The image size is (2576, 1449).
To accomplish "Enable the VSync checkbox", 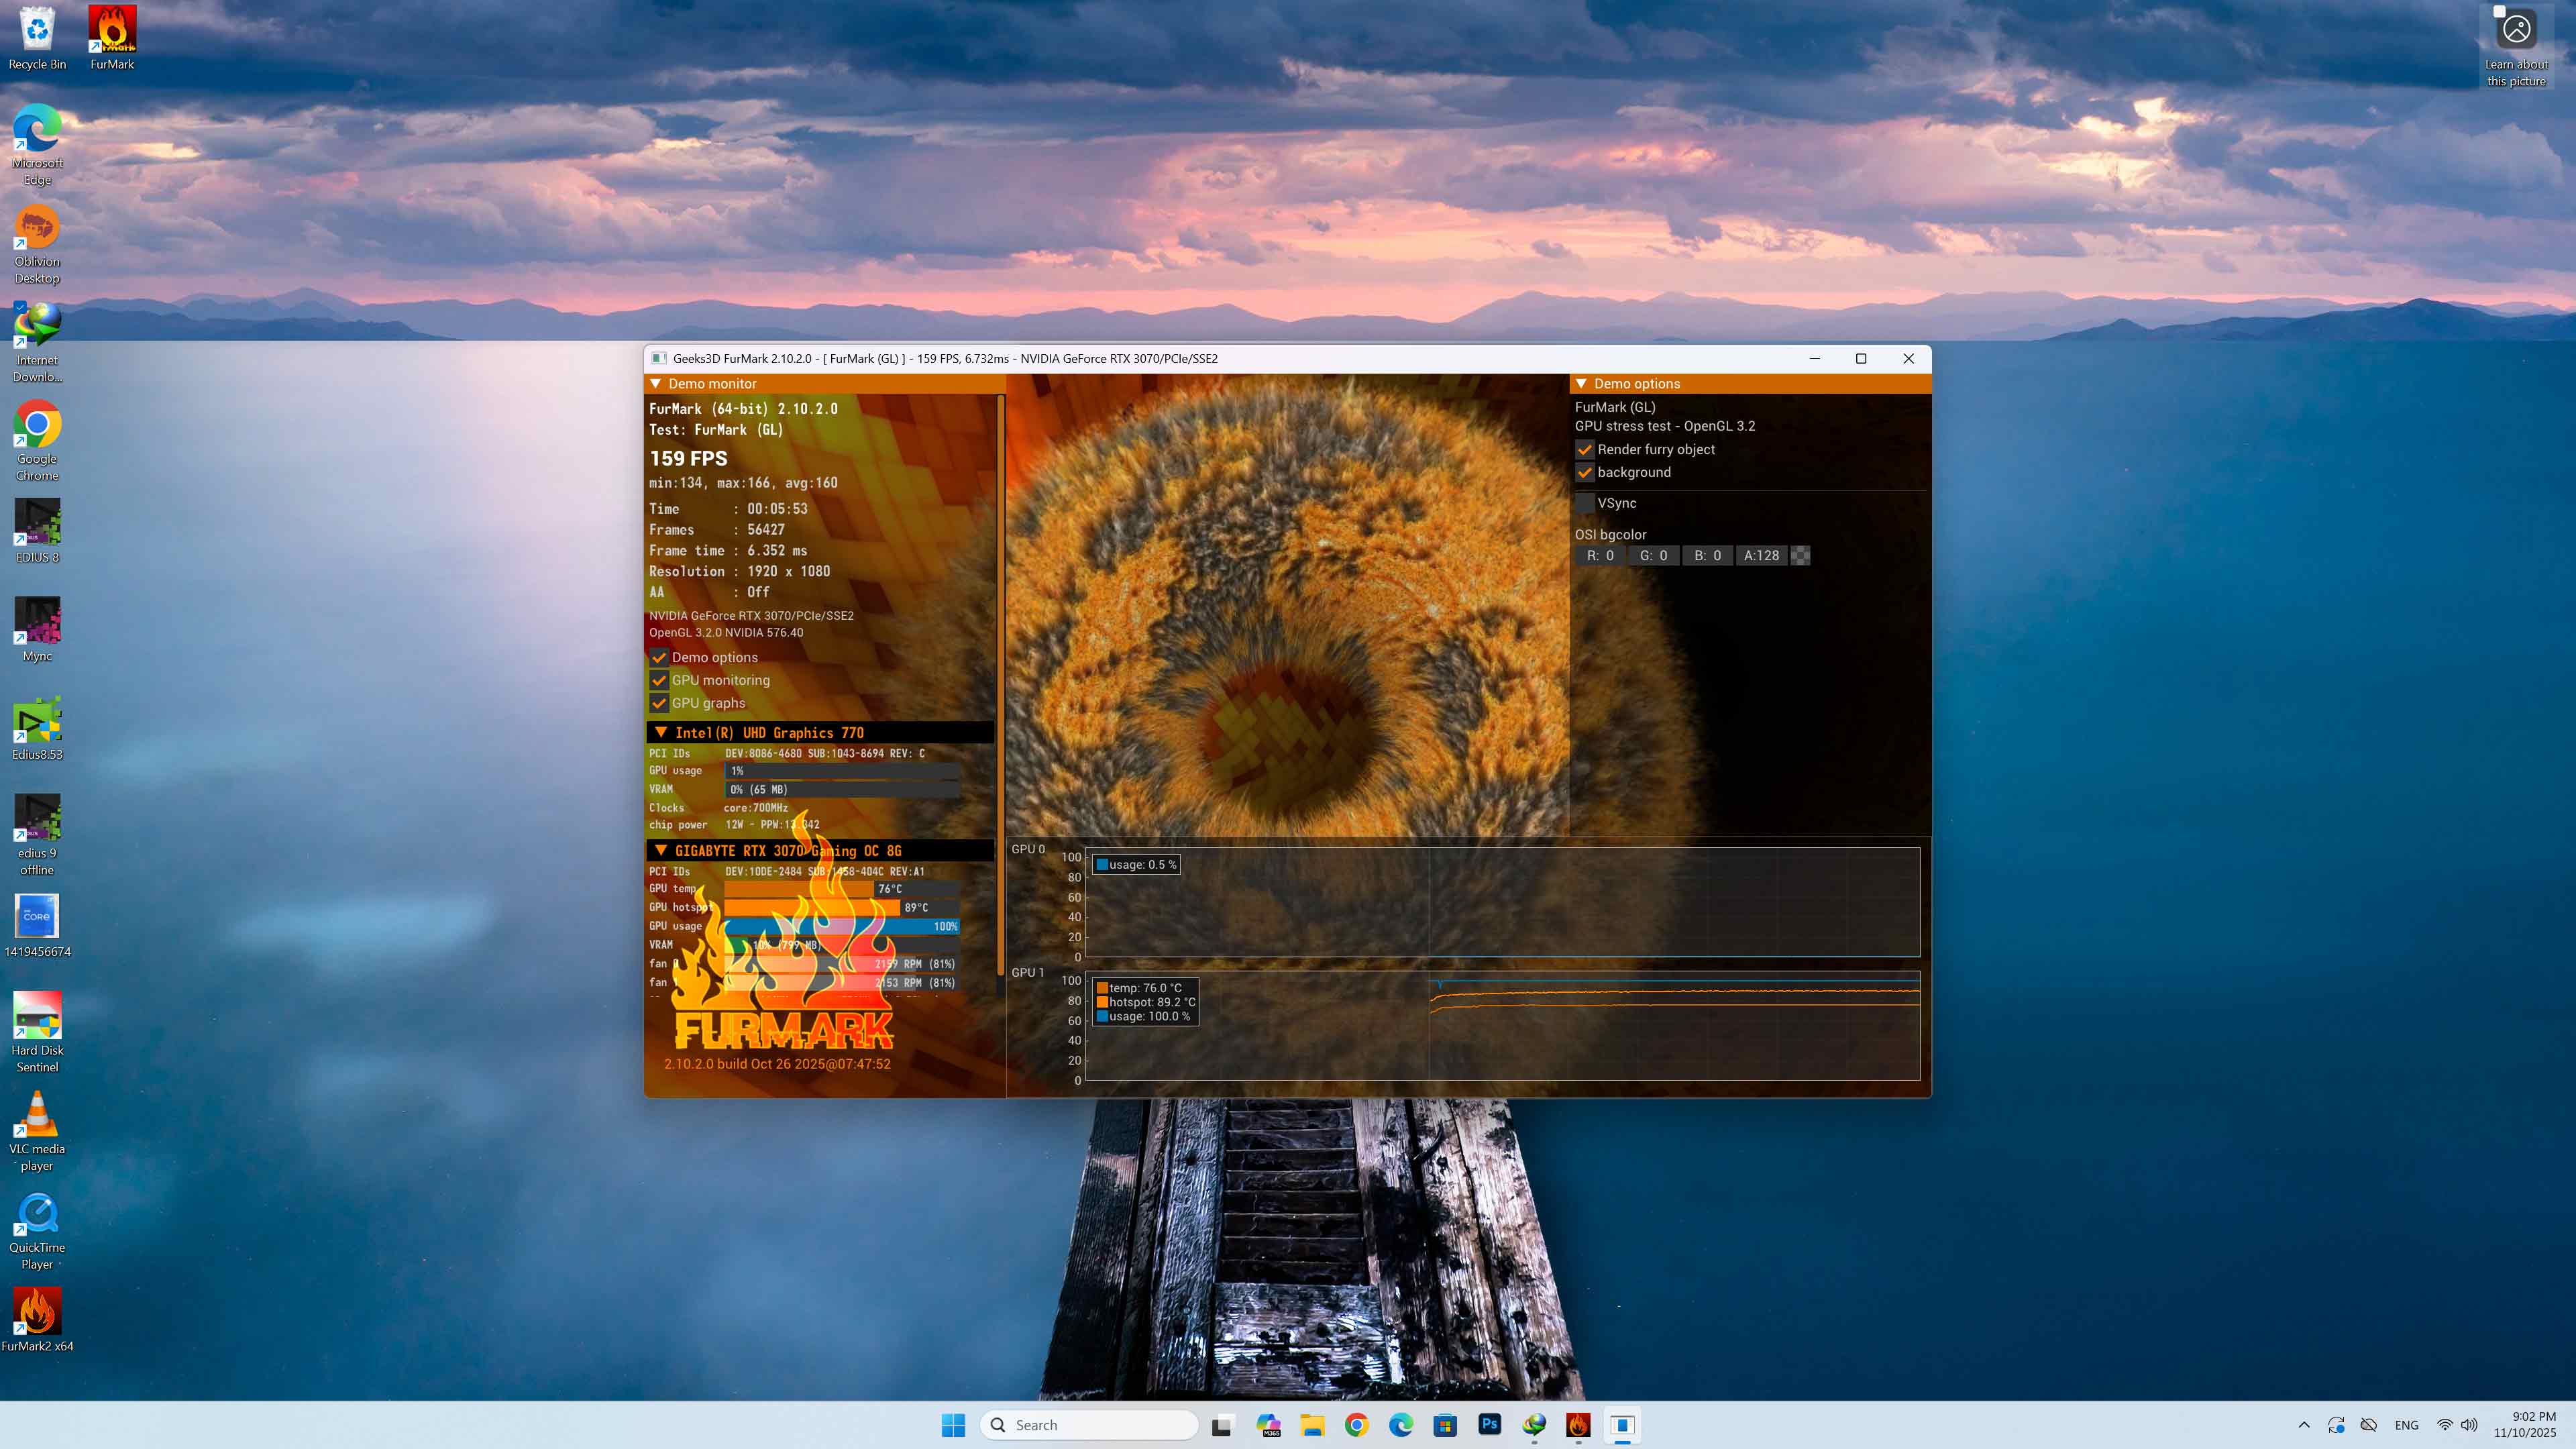I will (x=1585, y=503).
